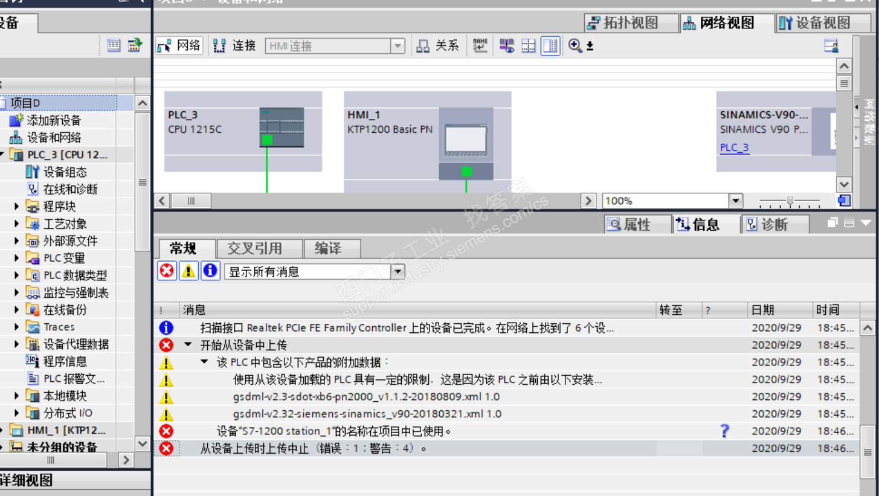Toggle the 网络 networking mode button
This screenshot has width=879, height=496.
click(x=179, y=45)
